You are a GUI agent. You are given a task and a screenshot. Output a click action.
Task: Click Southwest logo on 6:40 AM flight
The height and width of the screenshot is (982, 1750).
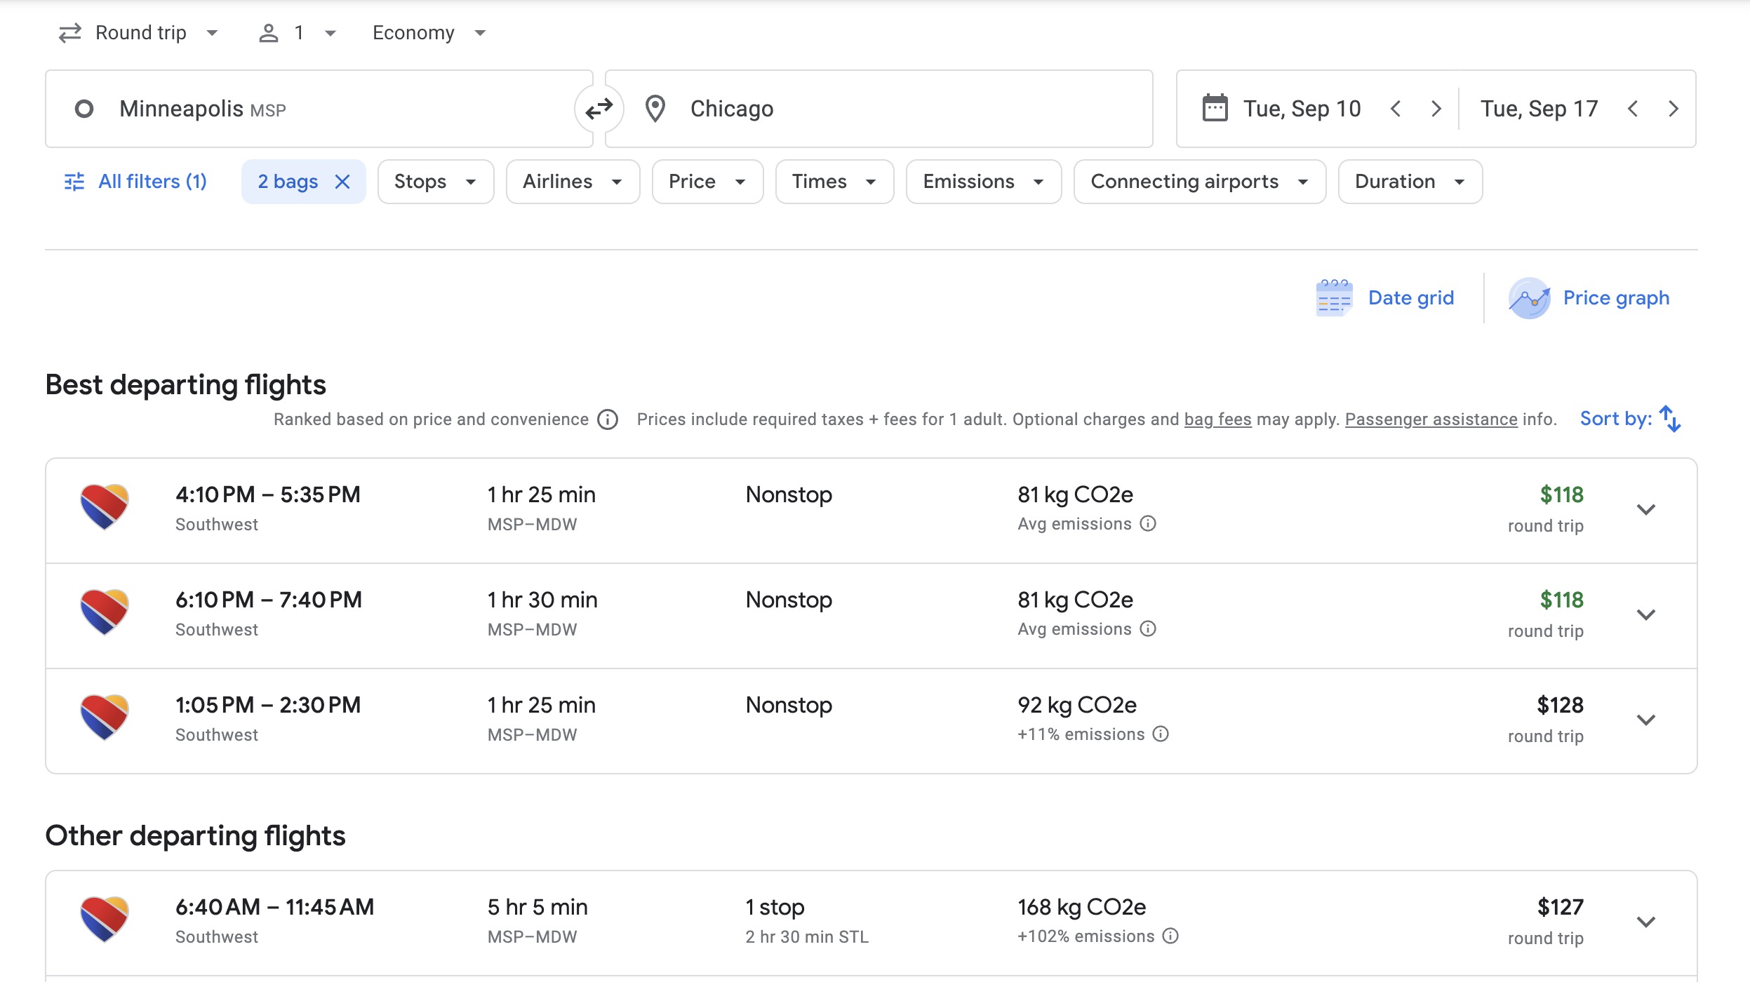click(x=105, y=920)
